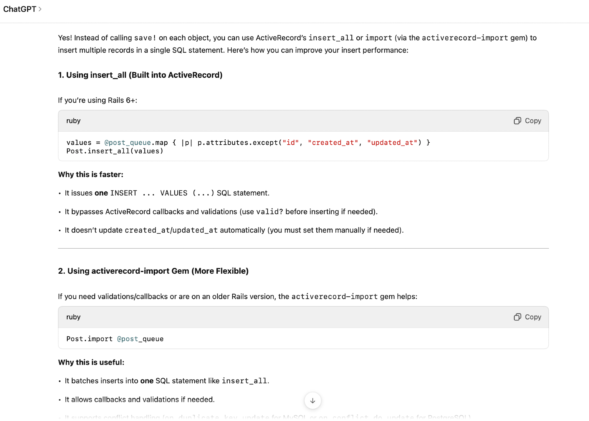
Task: Click bullet about created_at/updated_at not updating
Action: pyautogui.click(x=234, y=230)
